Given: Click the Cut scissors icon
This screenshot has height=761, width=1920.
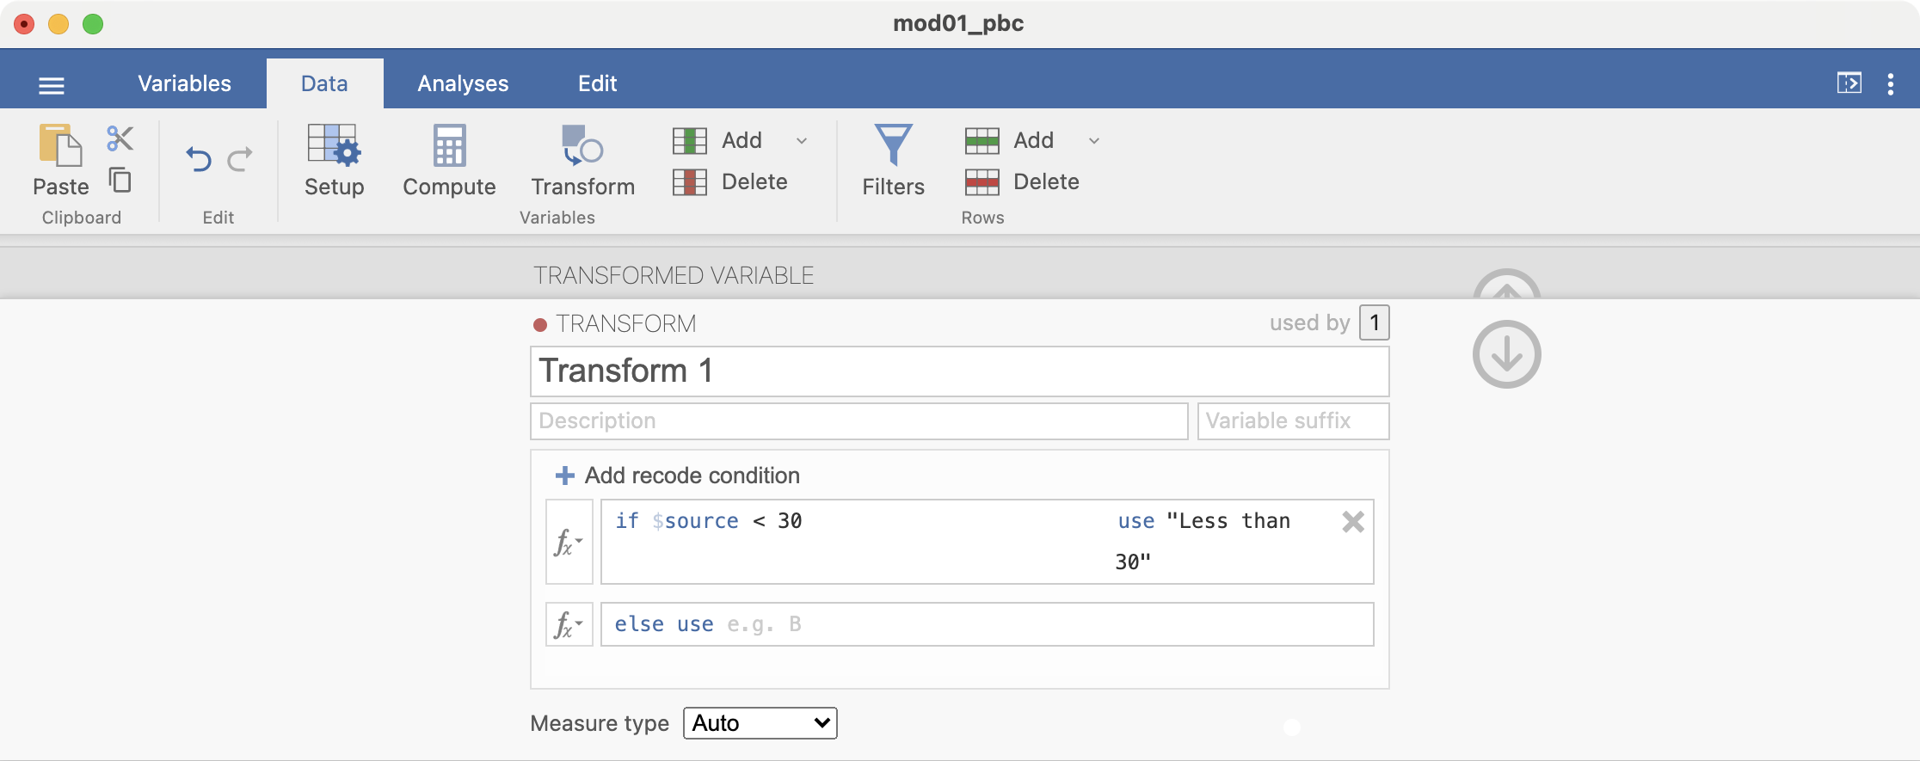Looking at the screenshot, I should coord(120,138).
